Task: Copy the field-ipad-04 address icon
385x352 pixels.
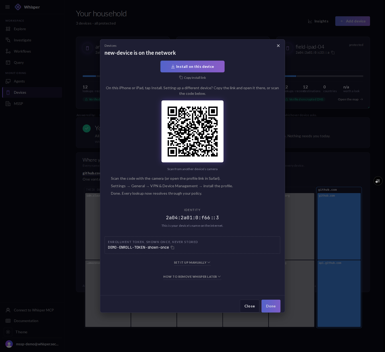Action: point(333,53)
